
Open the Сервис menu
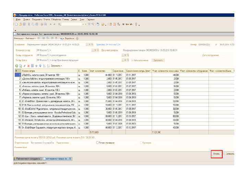[74, 20]
